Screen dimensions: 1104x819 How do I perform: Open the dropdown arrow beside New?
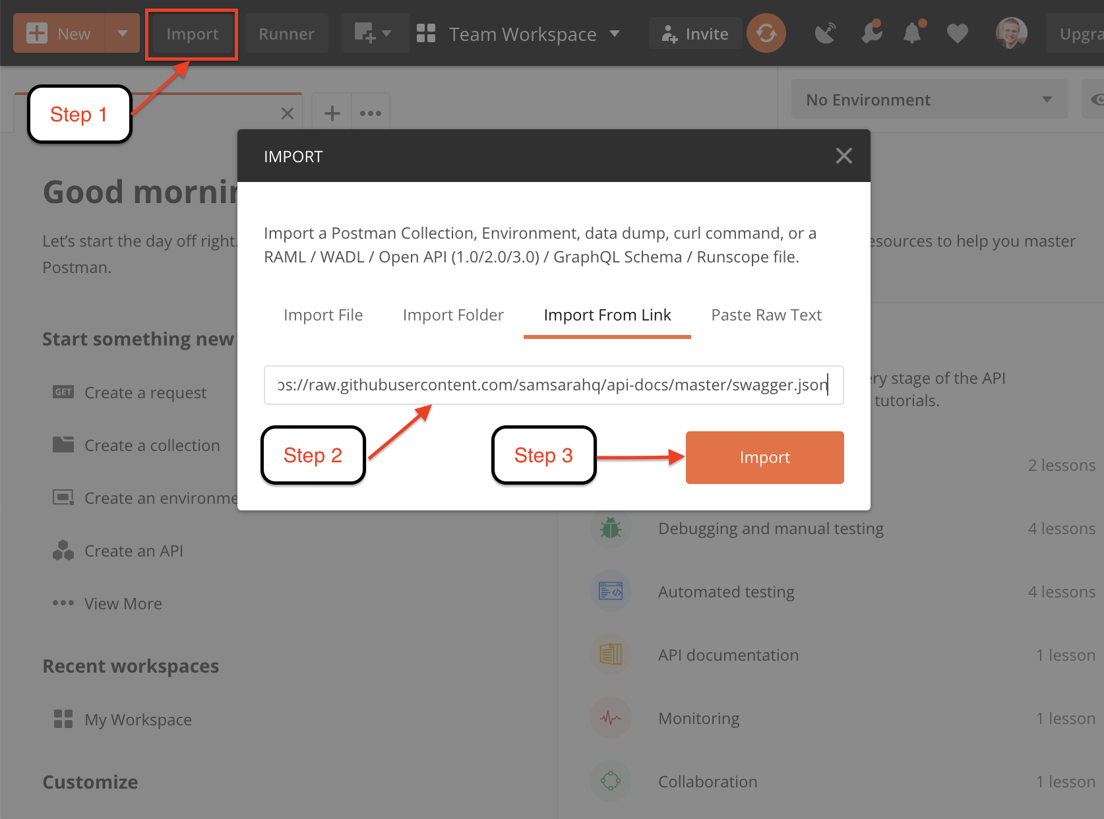pos(123,34)
